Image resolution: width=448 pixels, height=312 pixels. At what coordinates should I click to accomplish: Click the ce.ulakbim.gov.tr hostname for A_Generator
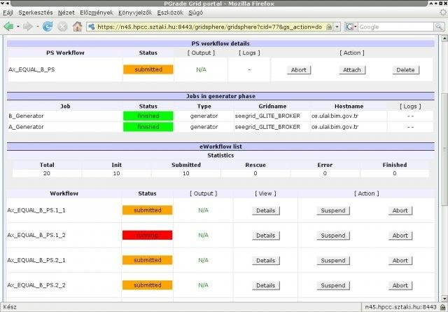click(x=335, y=127)
